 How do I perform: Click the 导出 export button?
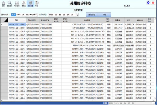click(104, 15)
